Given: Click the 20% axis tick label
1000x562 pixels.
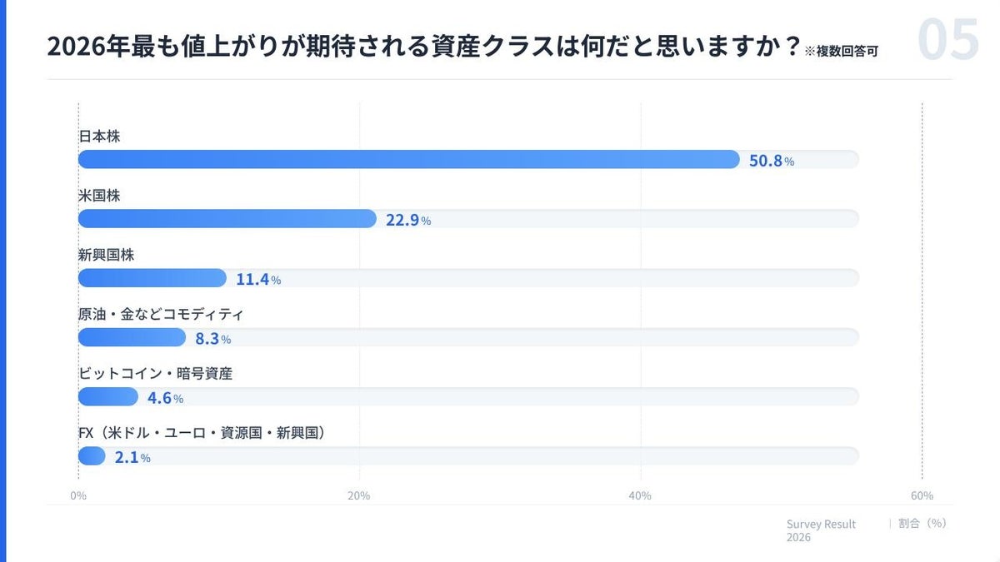Looking at the screenshot, I should coord(359,496).
